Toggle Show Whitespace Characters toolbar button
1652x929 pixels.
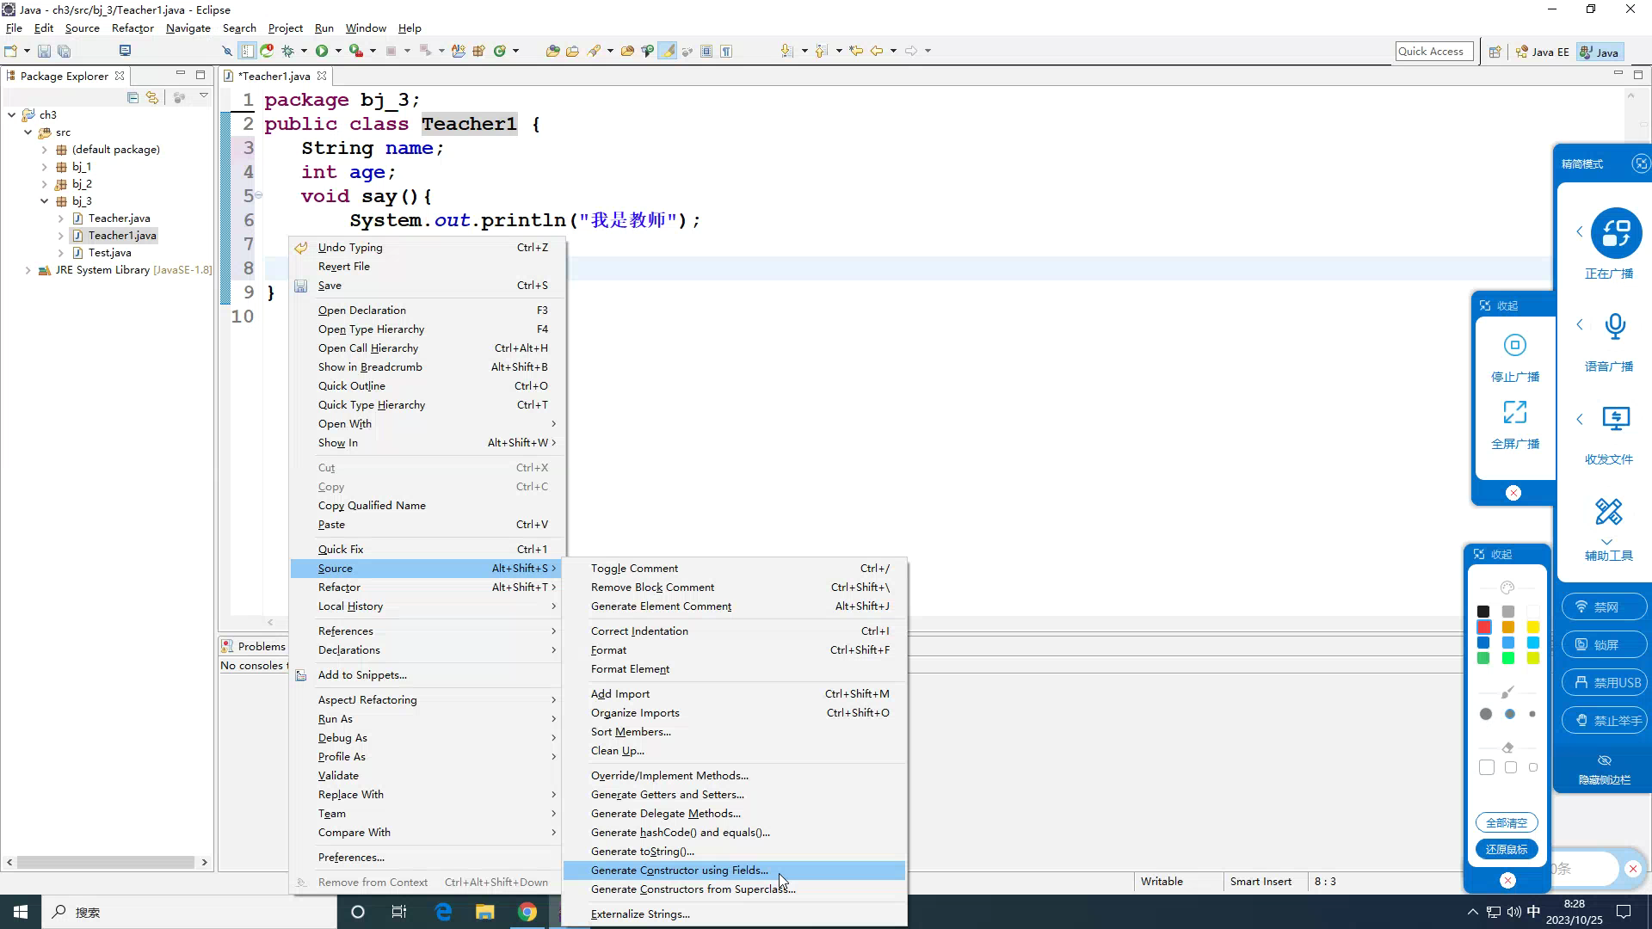[x=726, y=51]
